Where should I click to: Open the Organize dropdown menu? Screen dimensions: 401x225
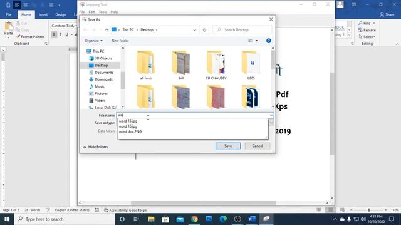93,41
